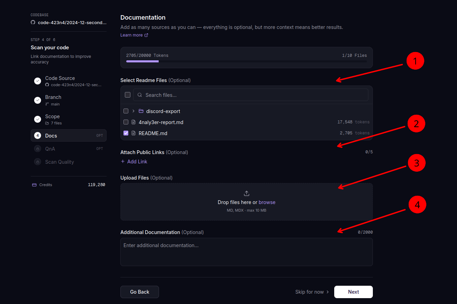Check the discord-export folder checkbox
Viewport: 457px width, 304px height.
tap(126, 111)
